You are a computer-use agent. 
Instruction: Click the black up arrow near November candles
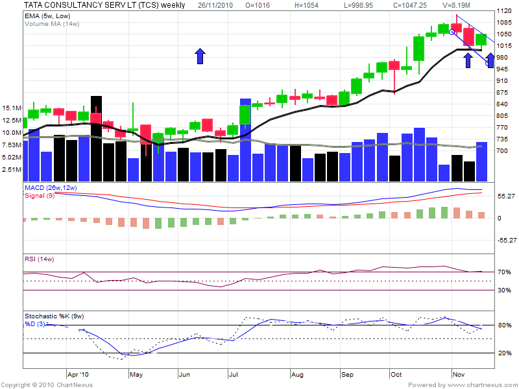[x=468, y=61]
